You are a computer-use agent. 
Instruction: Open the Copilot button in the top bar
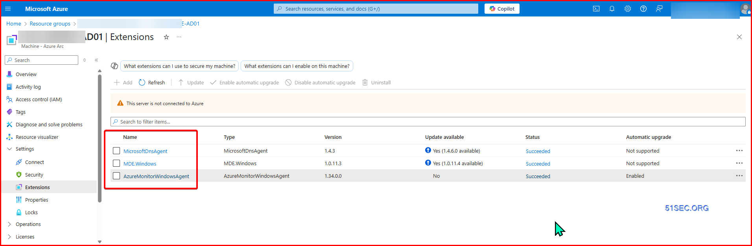click(x=502, y=9)
